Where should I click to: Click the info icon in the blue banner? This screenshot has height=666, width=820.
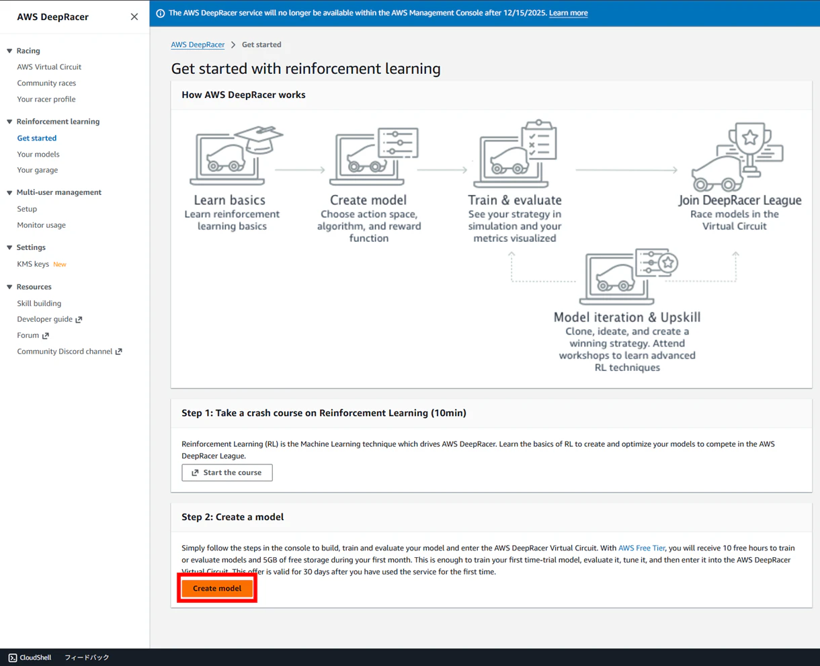tap(160, 13)
